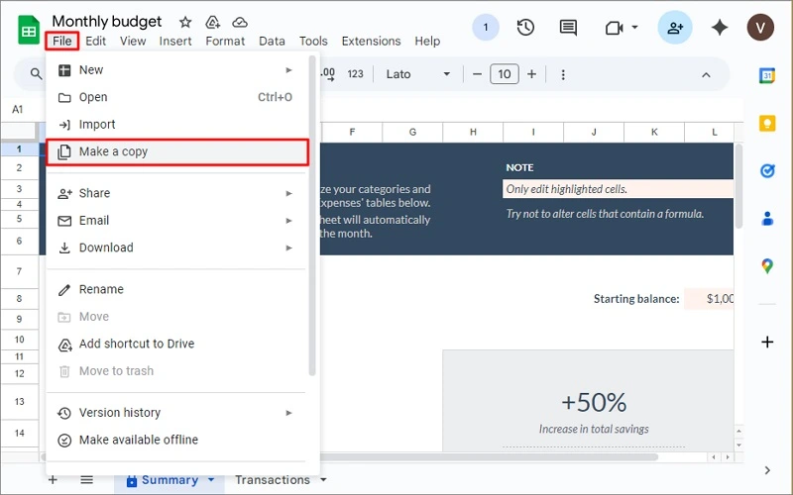Open the comments history icon
793x495 pixels.
[x=568, y=28]
